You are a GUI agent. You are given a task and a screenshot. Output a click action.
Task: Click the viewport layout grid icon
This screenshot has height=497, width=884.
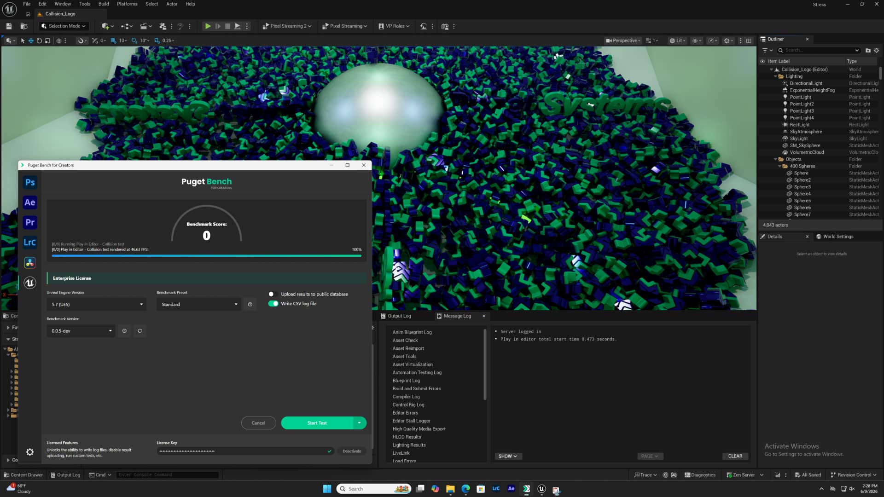pyautogui.click(x=749, y=40)
